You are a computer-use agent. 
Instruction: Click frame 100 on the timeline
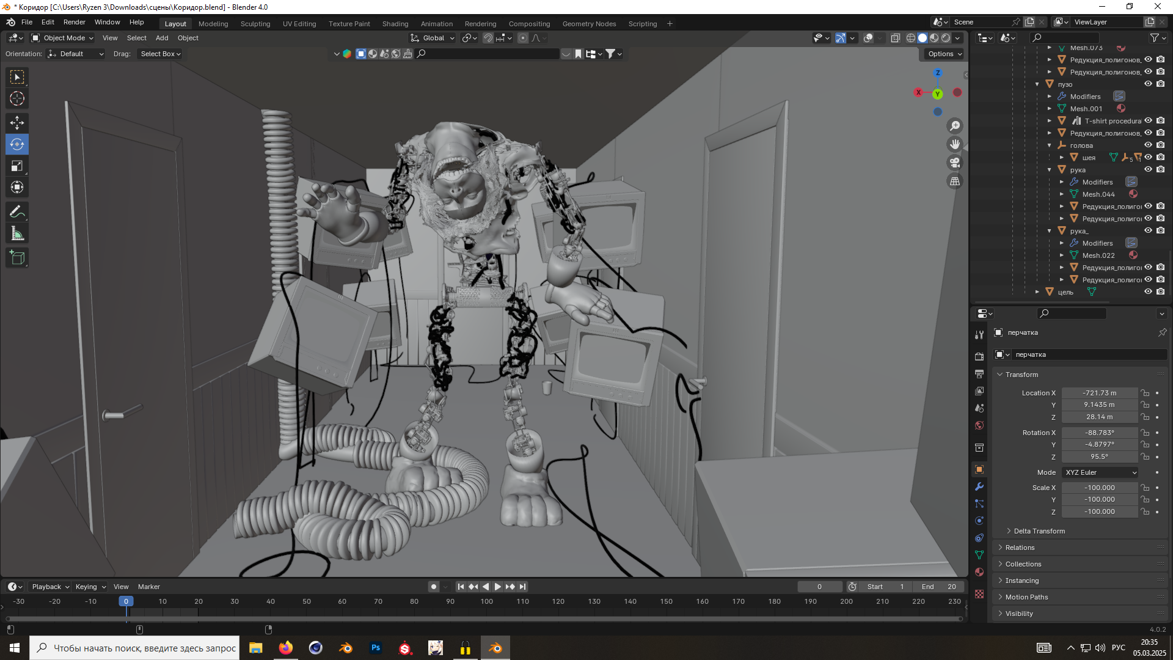(x=486, y=601)
